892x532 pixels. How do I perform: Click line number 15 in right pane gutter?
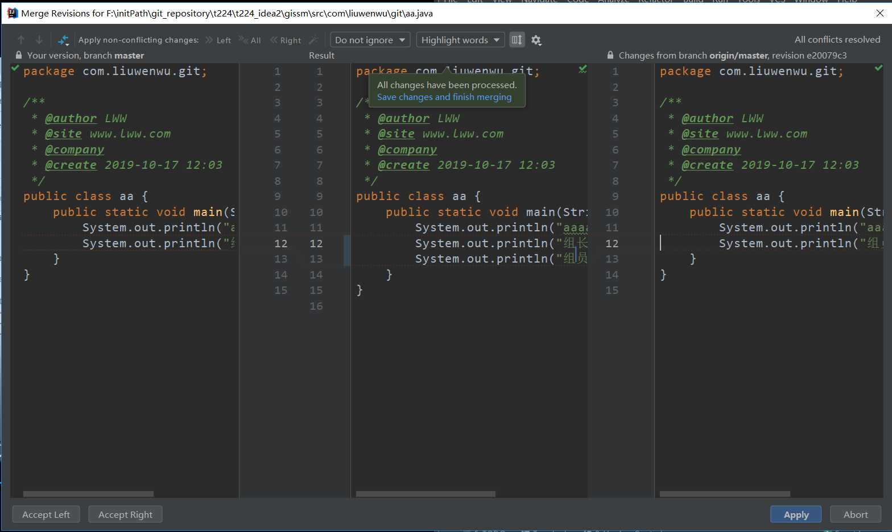click(612, 290)
